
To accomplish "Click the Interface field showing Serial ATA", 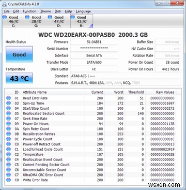I will (x=94, y=55).
